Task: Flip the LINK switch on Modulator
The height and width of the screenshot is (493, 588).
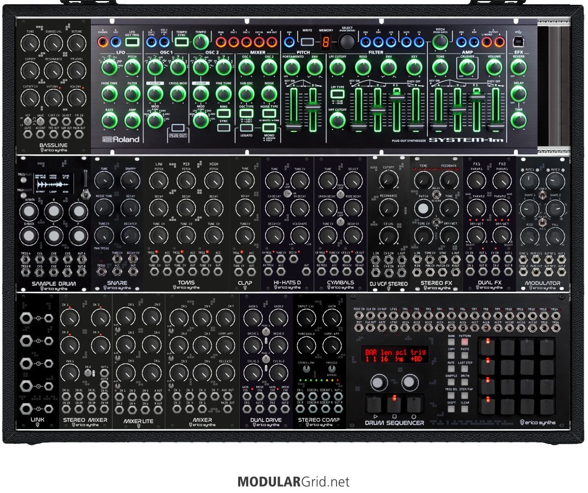Action: point(542,194)
